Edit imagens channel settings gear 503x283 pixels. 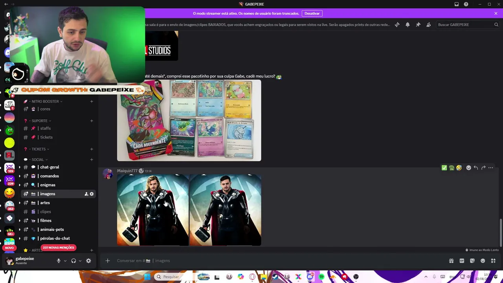click(92, 194)
